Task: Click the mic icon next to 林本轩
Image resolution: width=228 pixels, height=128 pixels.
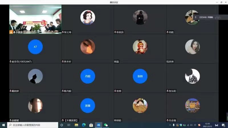Action: coord(63,62)
